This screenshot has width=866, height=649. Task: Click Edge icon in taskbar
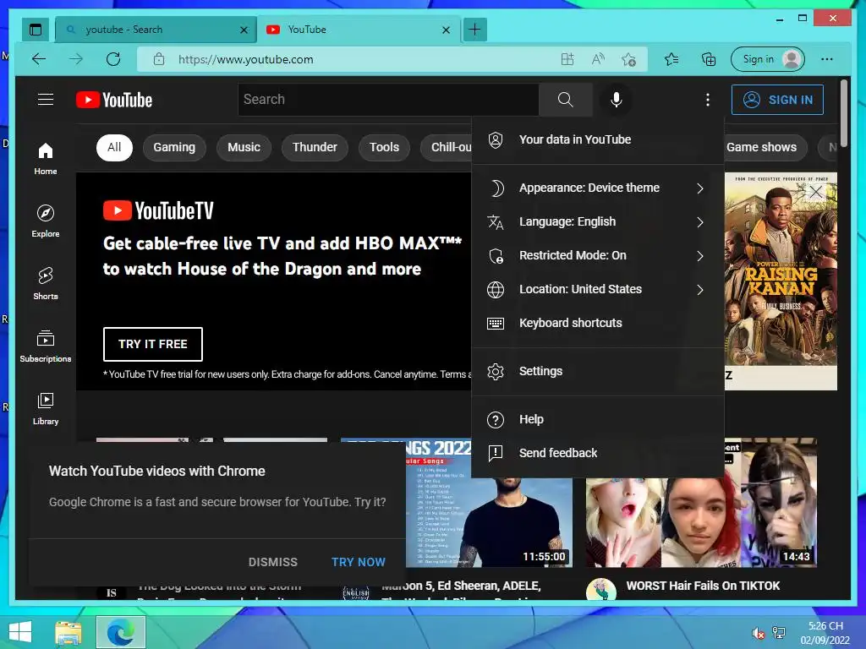121,632
